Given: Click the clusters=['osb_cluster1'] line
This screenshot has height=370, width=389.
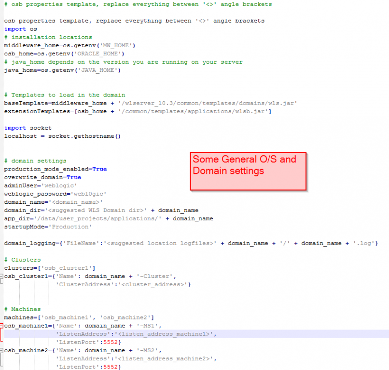Looking at the screenshot, I should [x=50, y=268].
